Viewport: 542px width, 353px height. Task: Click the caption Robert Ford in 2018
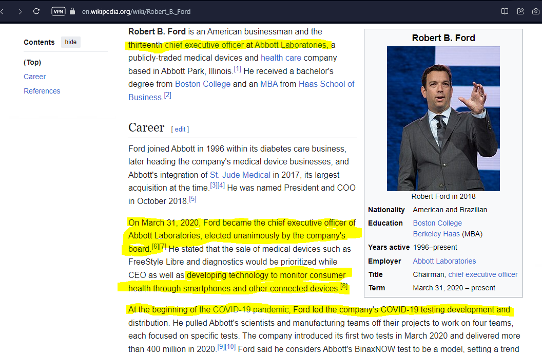click(443, 197)
